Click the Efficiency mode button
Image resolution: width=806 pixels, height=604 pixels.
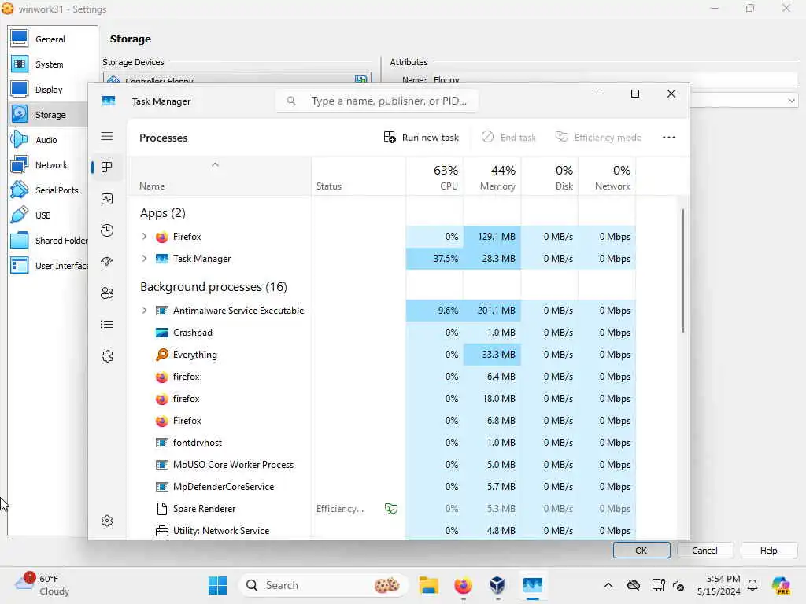click(x=598, y=138)
